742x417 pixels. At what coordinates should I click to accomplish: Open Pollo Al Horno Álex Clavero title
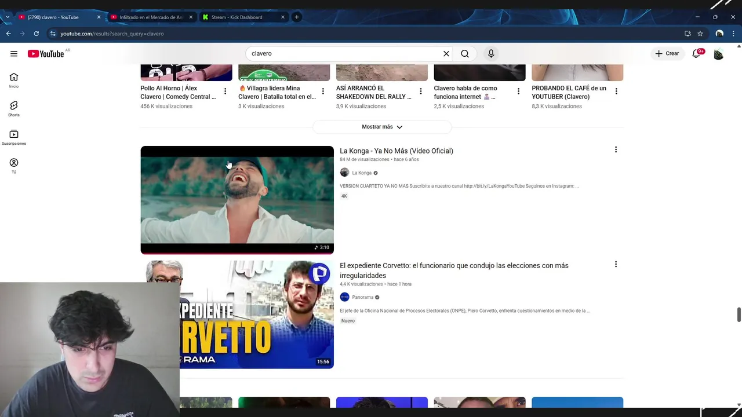[x=179, y=93]
